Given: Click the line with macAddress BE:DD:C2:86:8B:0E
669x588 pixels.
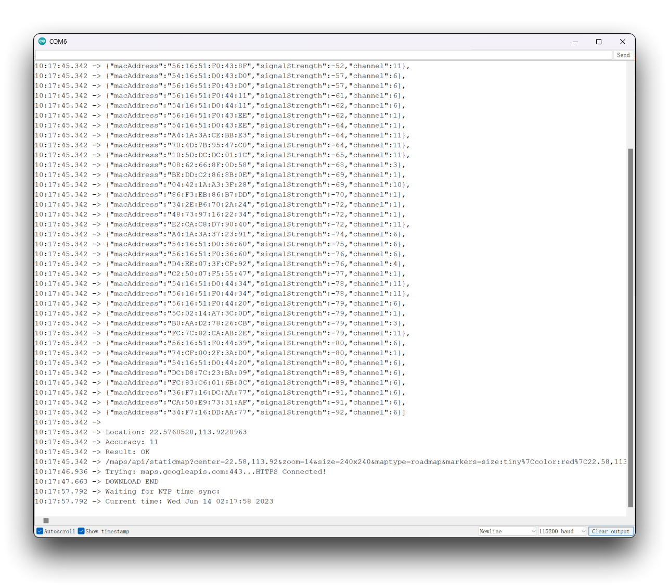Looking at the screenshot, I should (220, 175).
